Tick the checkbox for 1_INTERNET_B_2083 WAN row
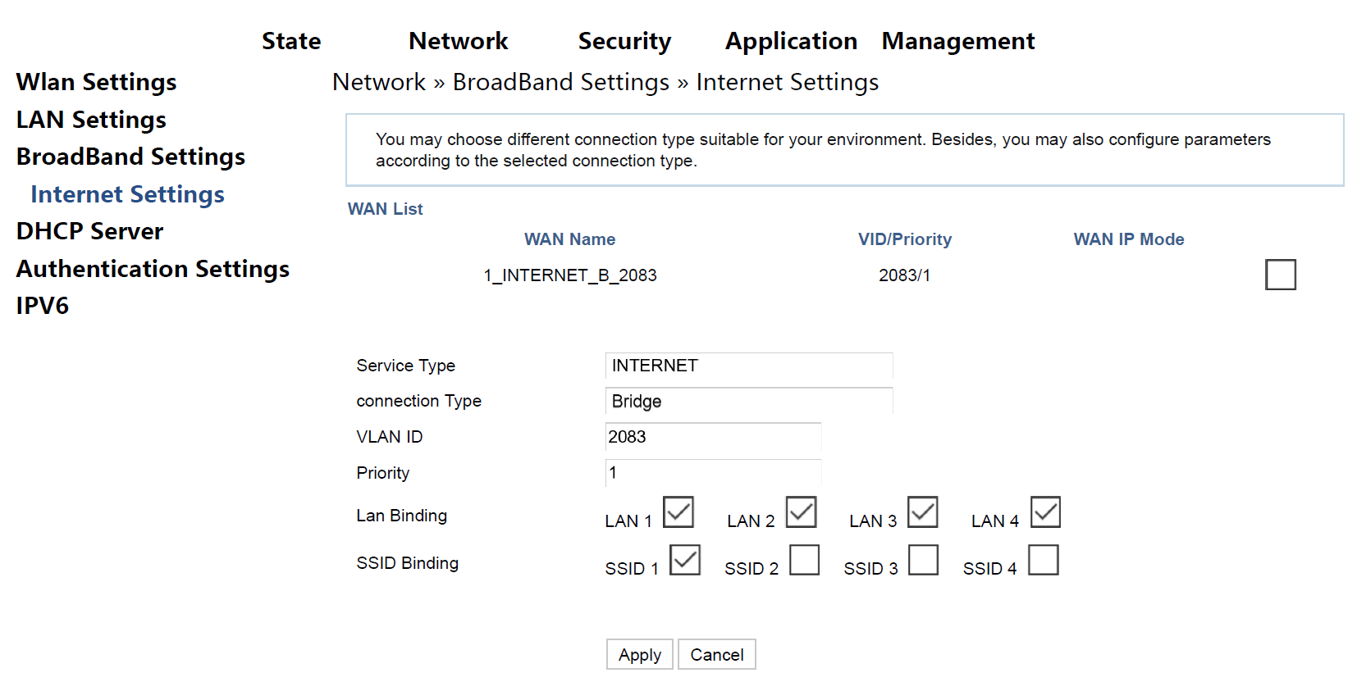The image size is (1357, 682). pos(1280,275)
